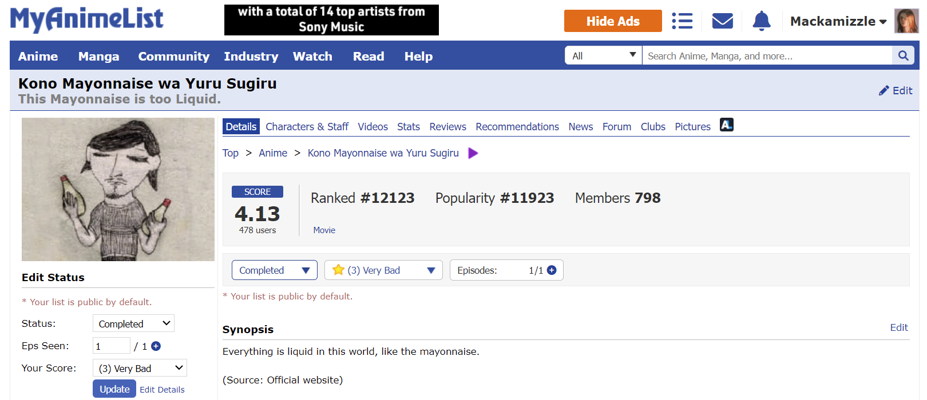The width and height of the screenshot is (927, 400).
Task: Click the Top breadcrumb link
Action: [x=231, y=153]
